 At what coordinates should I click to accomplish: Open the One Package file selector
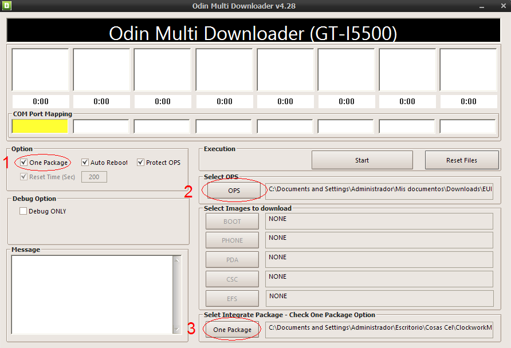tap(232, 329)
